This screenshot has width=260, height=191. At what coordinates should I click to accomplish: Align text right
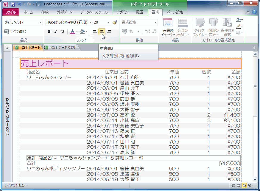(109, 32)
